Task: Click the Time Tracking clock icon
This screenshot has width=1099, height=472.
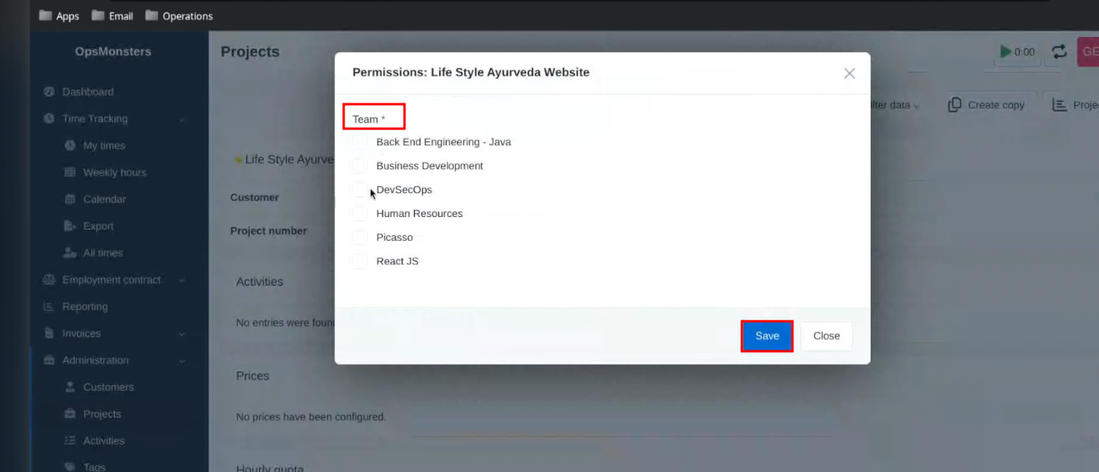Action: (49, 118)
